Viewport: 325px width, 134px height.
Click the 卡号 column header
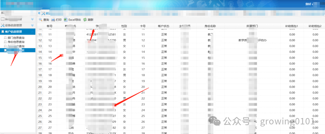pyautogui.click(x=143, y=26)
